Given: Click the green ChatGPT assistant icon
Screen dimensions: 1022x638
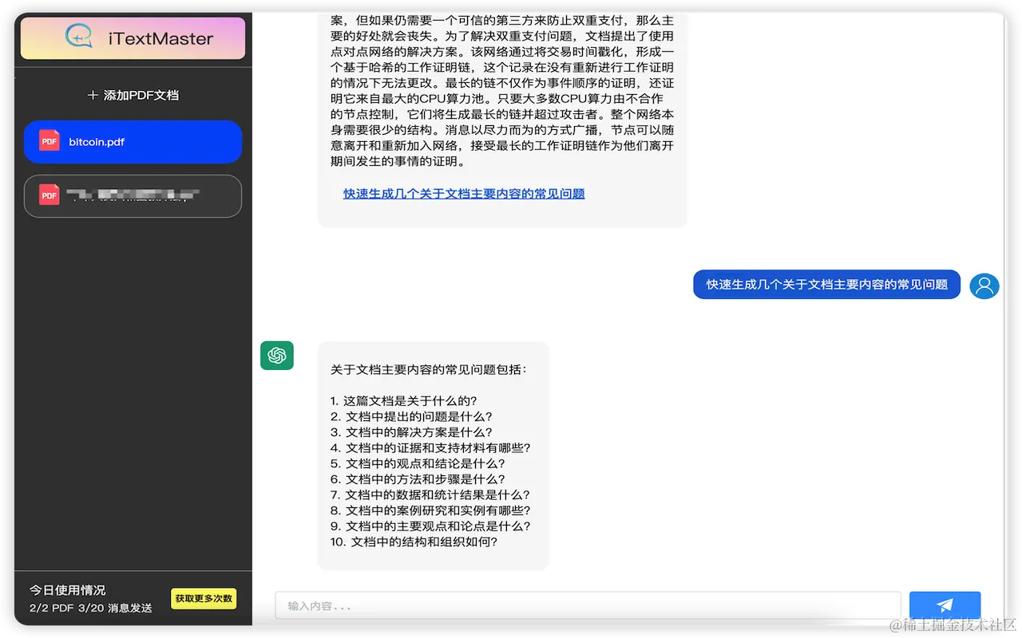Looking at the screenshot, I should 277,356.
